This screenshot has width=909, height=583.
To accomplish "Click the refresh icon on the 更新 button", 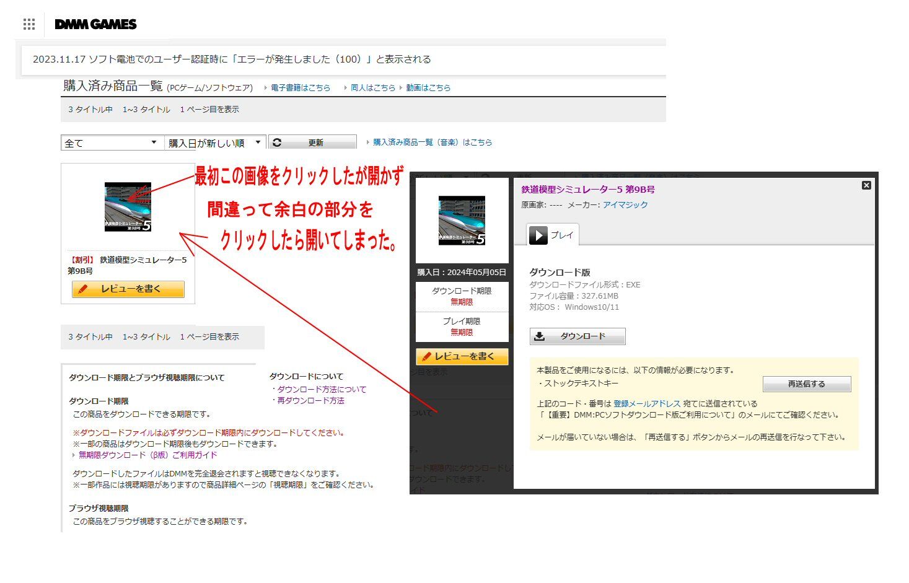I will 278,142.
